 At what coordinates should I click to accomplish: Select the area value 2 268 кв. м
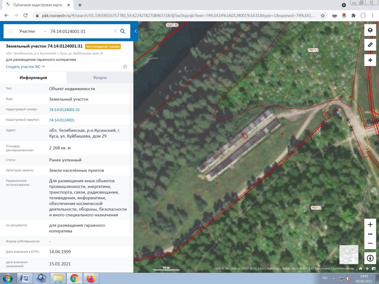pos(60,148)
